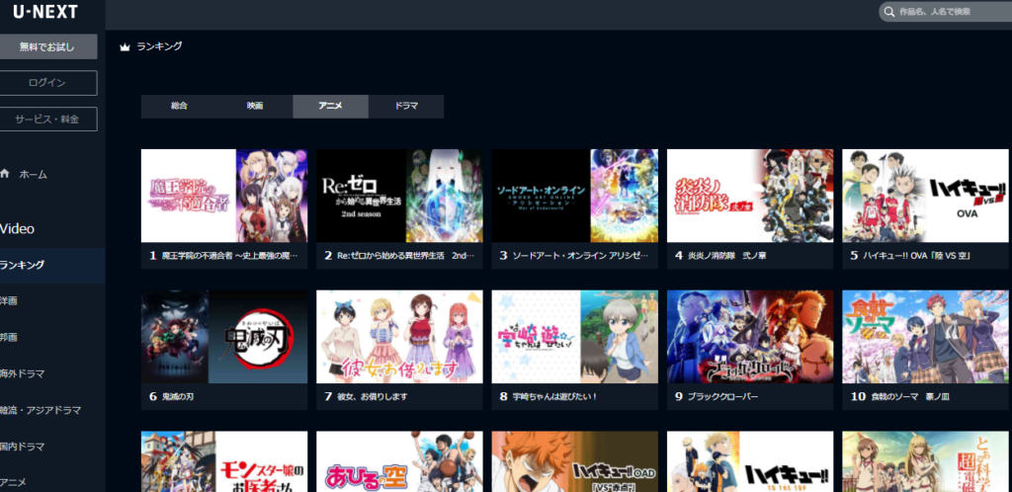Switch to the 映画 ranking tab
Image resolution: width=1012 pixels, height=492 pixels.
[x=254, y=107]
